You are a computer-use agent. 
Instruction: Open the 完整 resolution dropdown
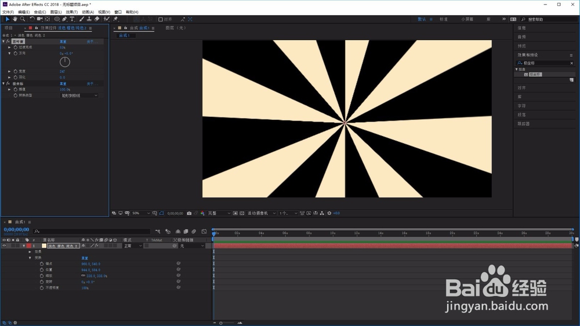click(x=219, y=213)
